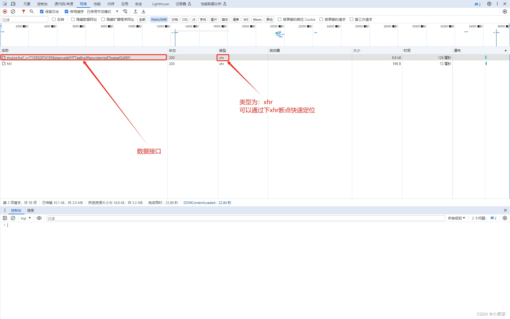The image size is (510, 319).
Task: Close the console drawer
Action: (x=505, y=210)
